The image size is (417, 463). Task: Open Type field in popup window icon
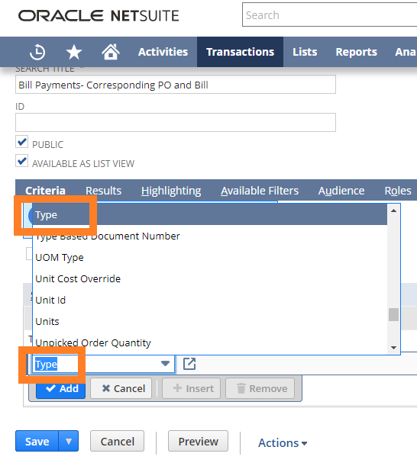coord(189,364)
